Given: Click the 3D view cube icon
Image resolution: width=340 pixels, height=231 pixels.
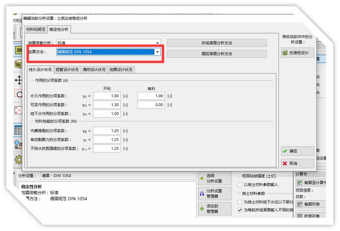Looking at the screenshot, I should [x=18, y=64].
